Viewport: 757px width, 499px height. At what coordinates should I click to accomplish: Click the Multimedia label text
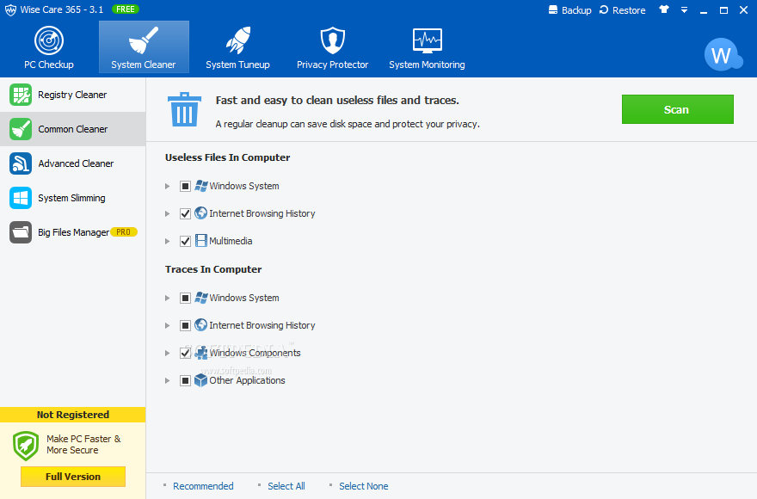pos(231,241)
